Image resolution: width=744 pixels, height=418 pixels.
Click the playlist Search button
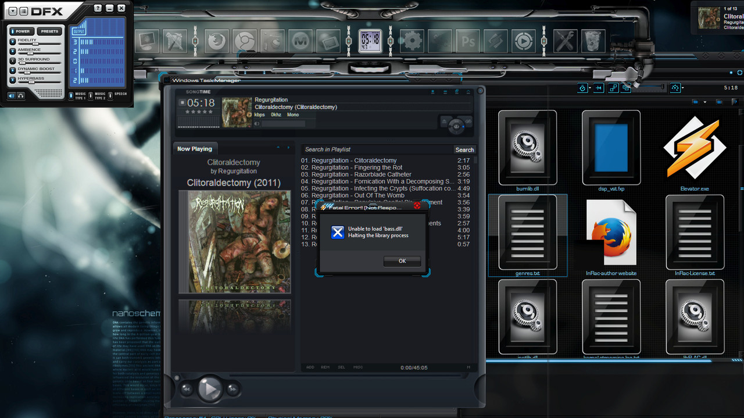(464, 149)
